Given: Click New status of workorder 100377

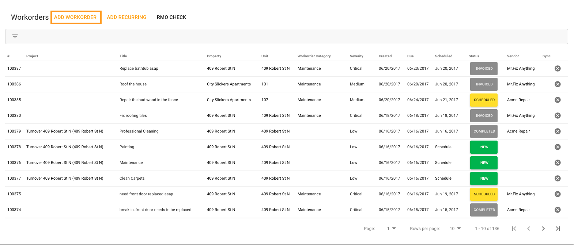Looking at the screenshot, I should [x=484, y=178].
